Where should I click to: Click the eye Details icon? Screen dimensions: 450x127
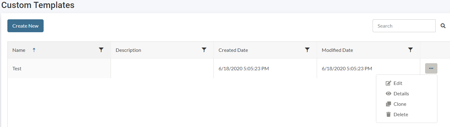click(388, 94)
